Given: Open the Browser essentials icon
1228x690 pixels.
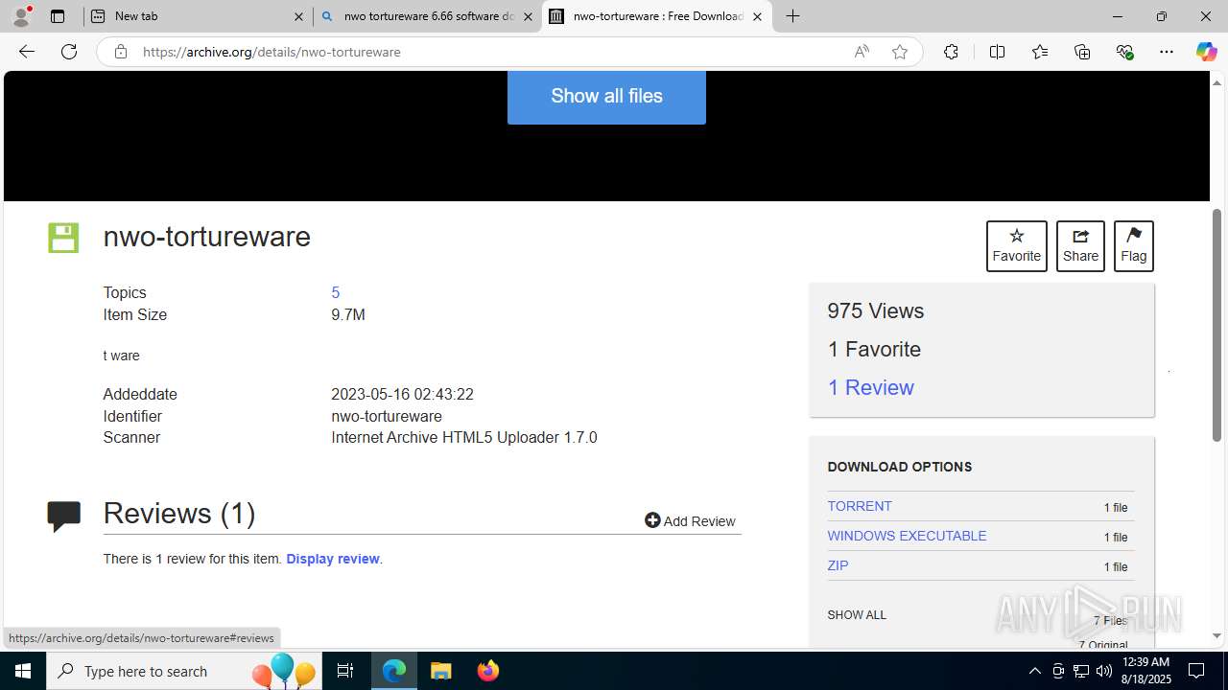Looking at the screenshot, I should (1125, 52).
